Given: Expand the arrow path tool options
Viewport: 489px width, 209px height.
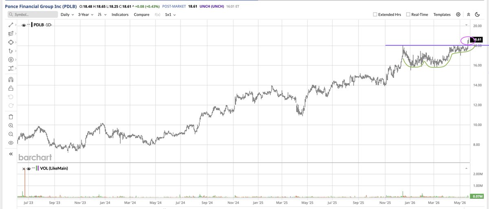Looking at the screenshot, I should click(15, 51).
